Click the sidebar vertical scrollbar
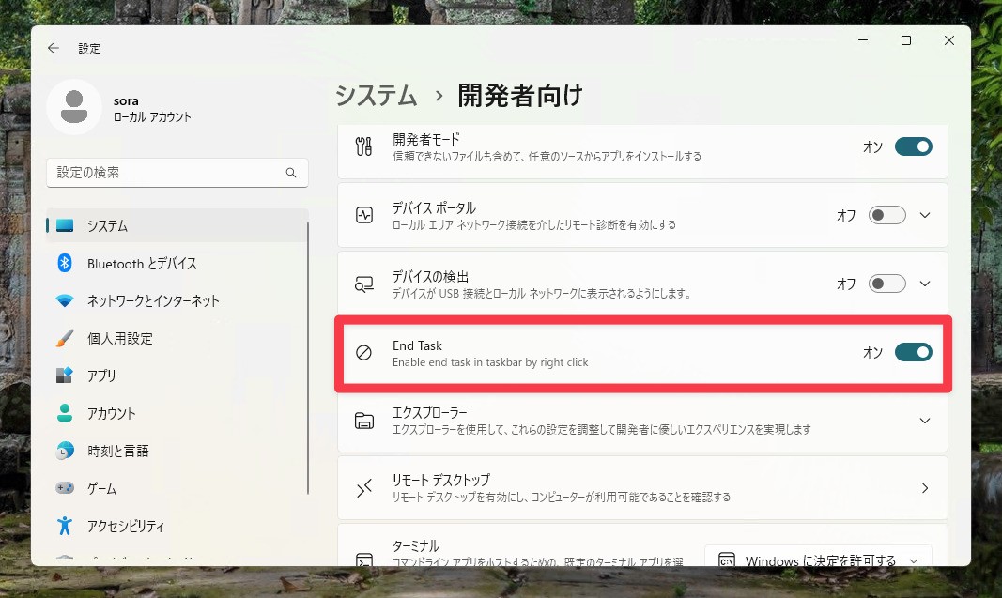 point(308,358)
